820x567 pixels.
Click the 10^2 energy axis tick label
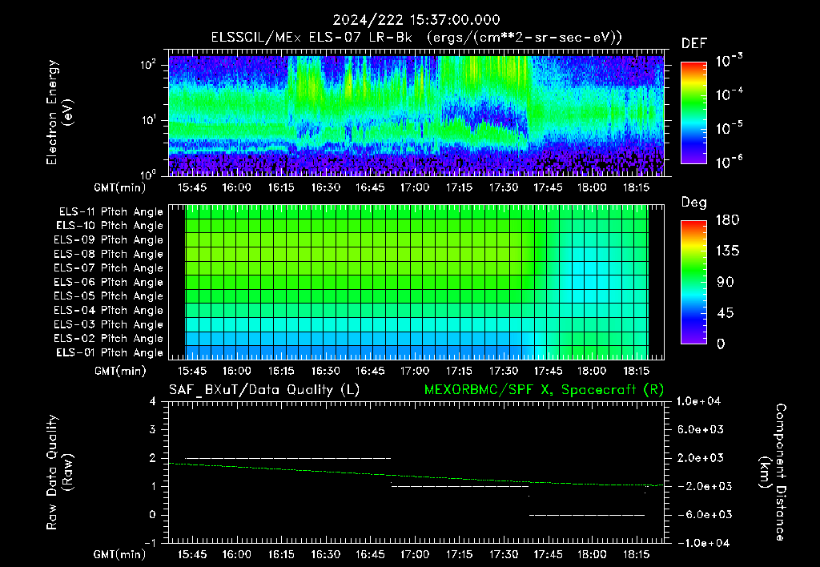coord(148,64)
